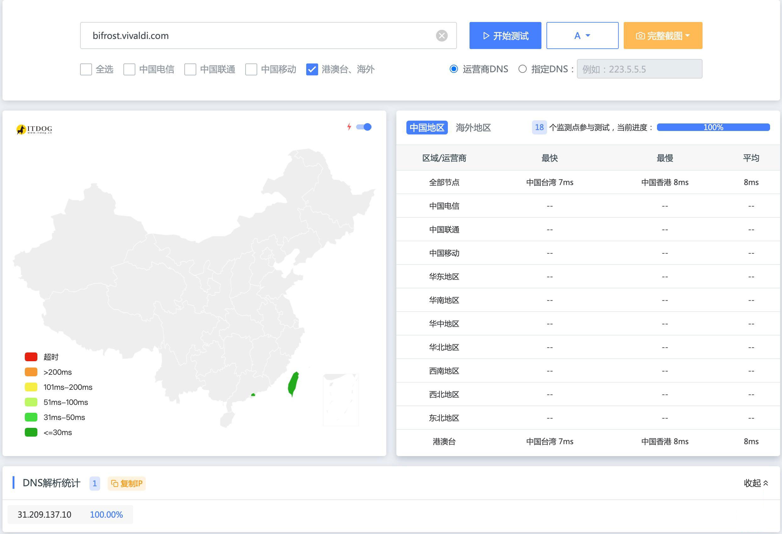Click the red 超时 legend swatch
782x534 pixels.
pyautogui.click(x=31, y=357)
